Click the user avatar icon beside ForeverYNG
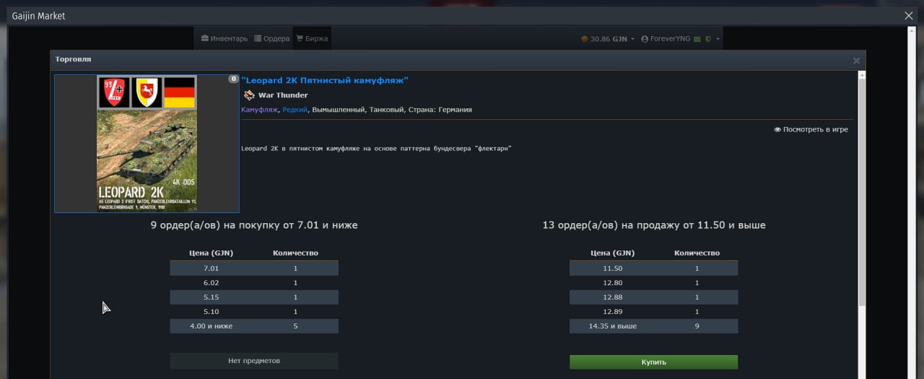 point(645,39)
